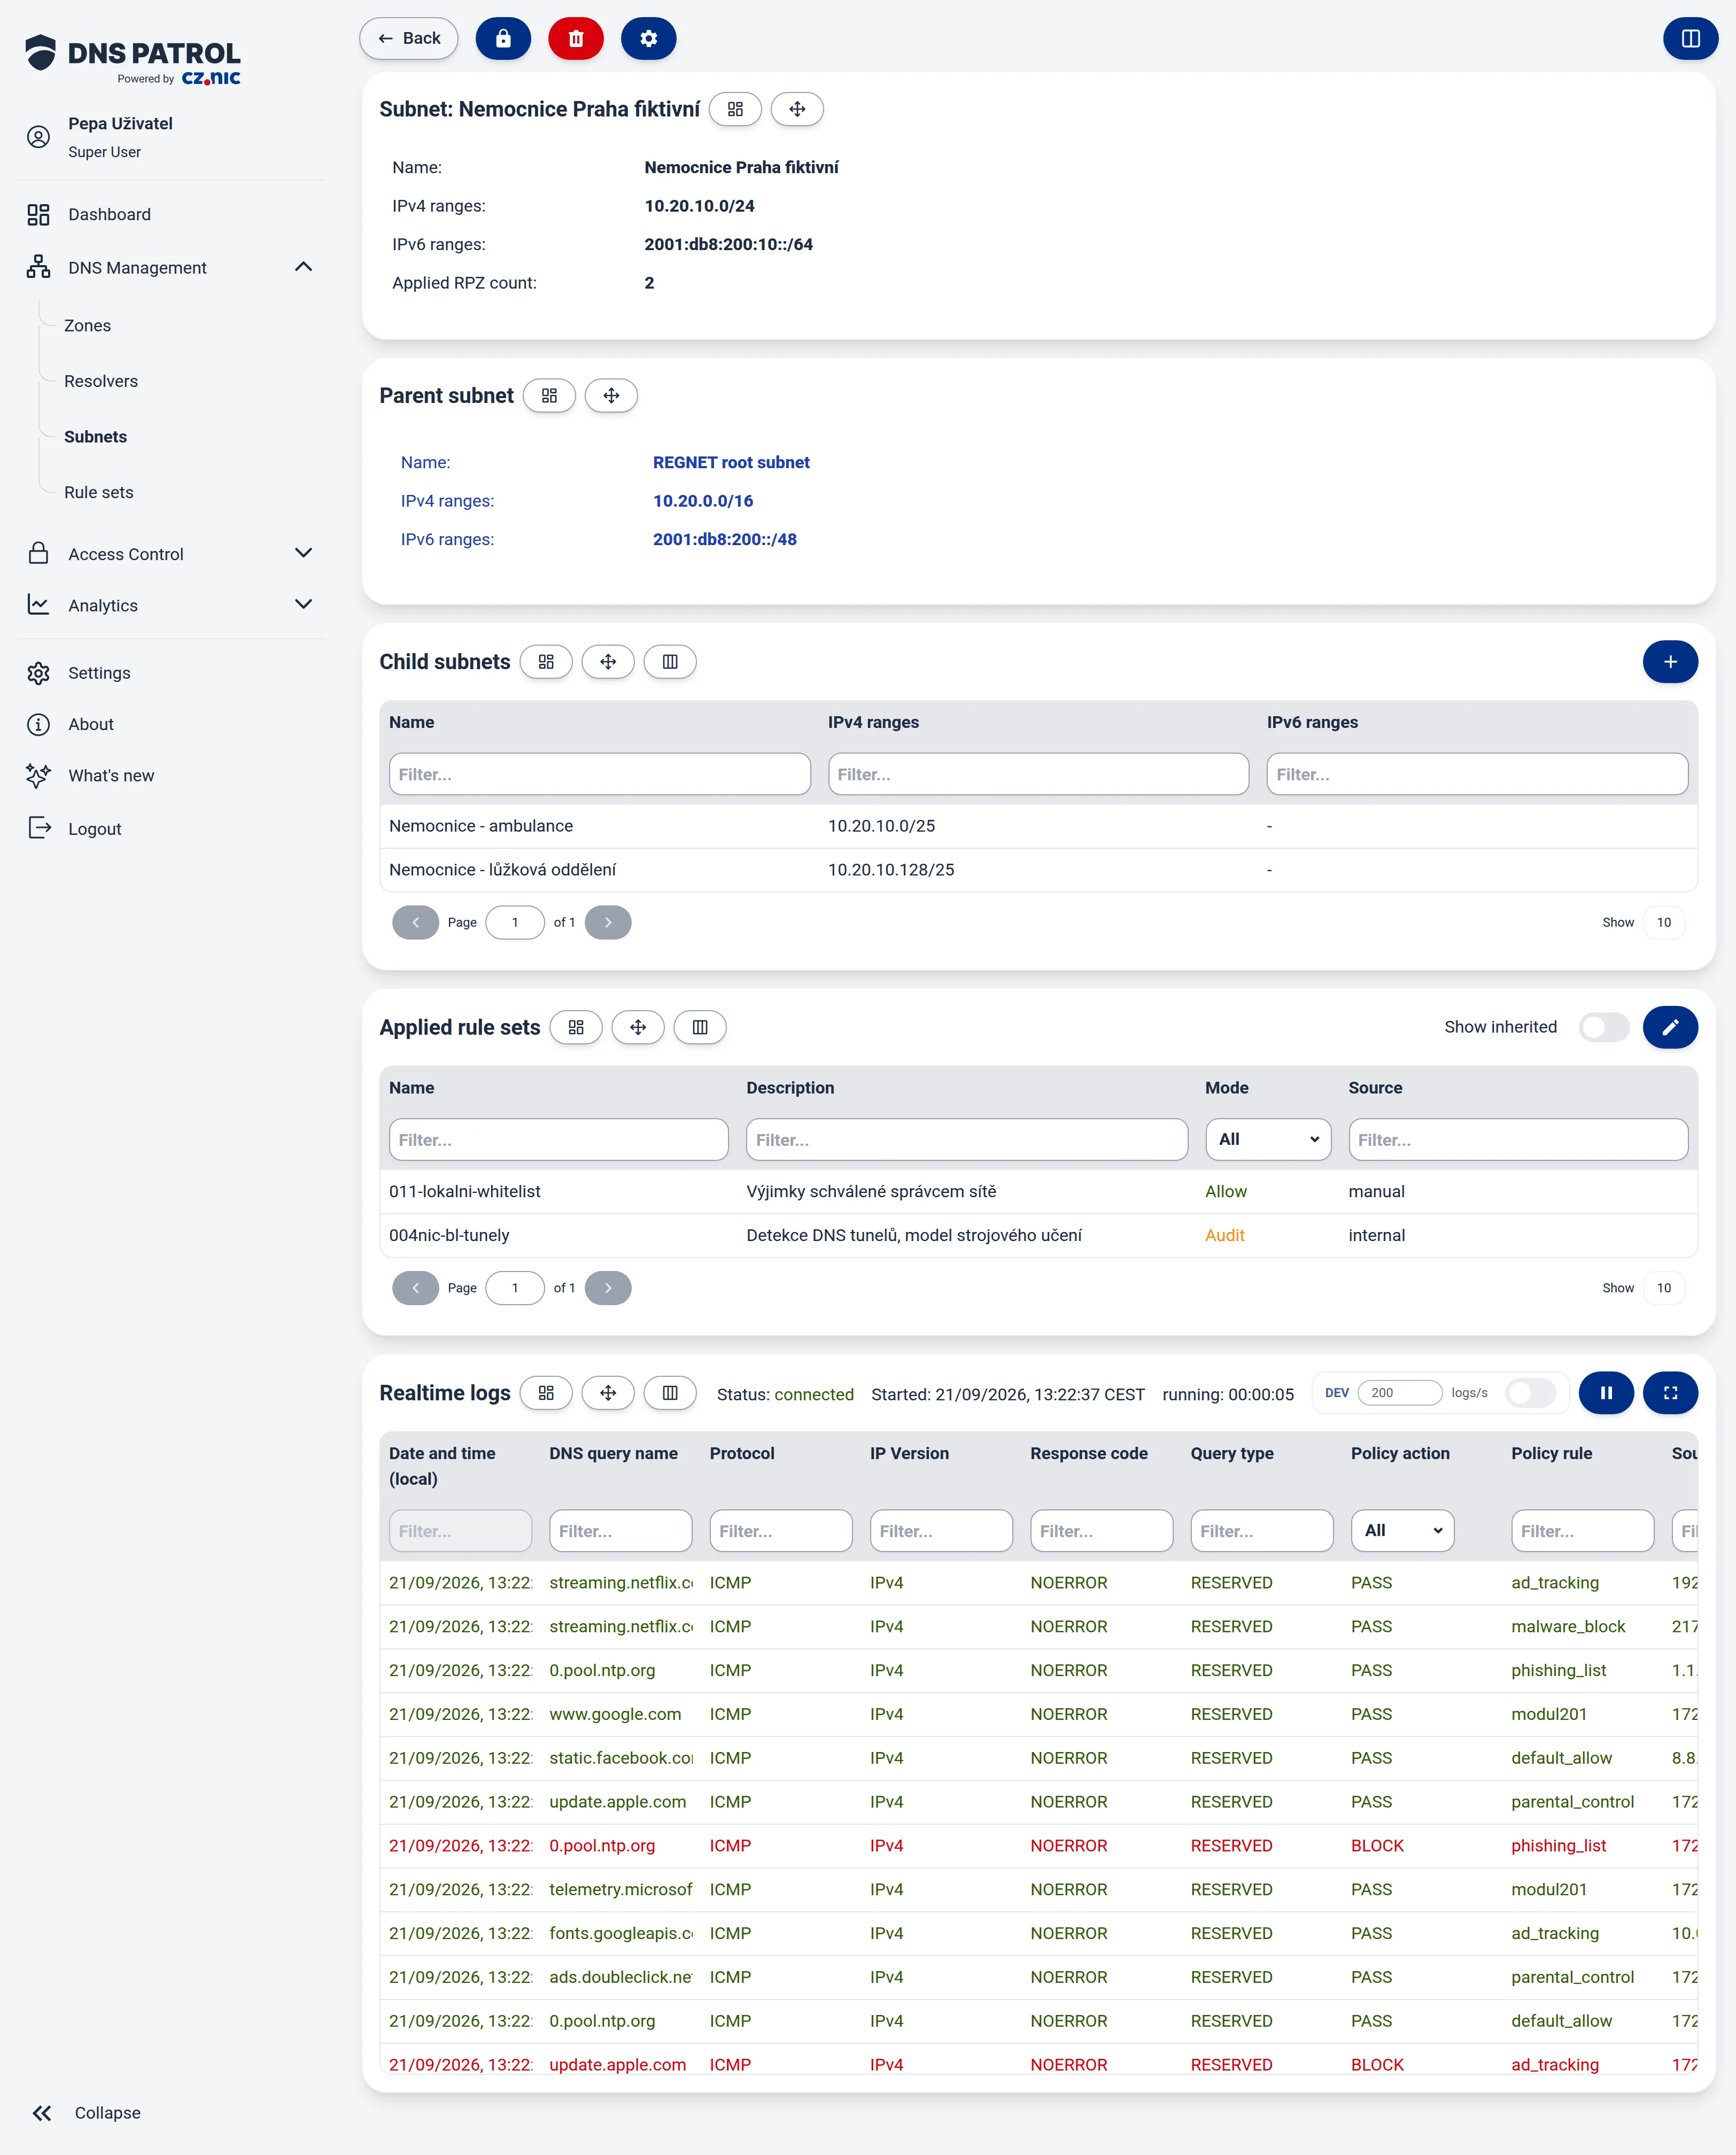Click Logout in the sidebar
Image resolution: width=1736 pixels, height=2155 pixels.
(95, 829)
